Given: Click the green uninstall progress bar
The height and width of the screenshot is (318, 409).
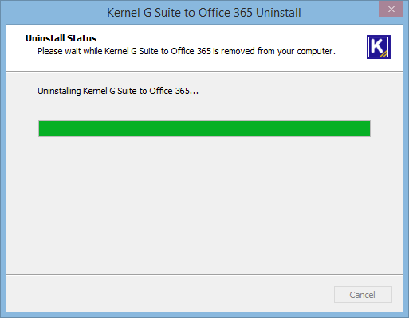Looking at the screenshot, I should point(204,128).
